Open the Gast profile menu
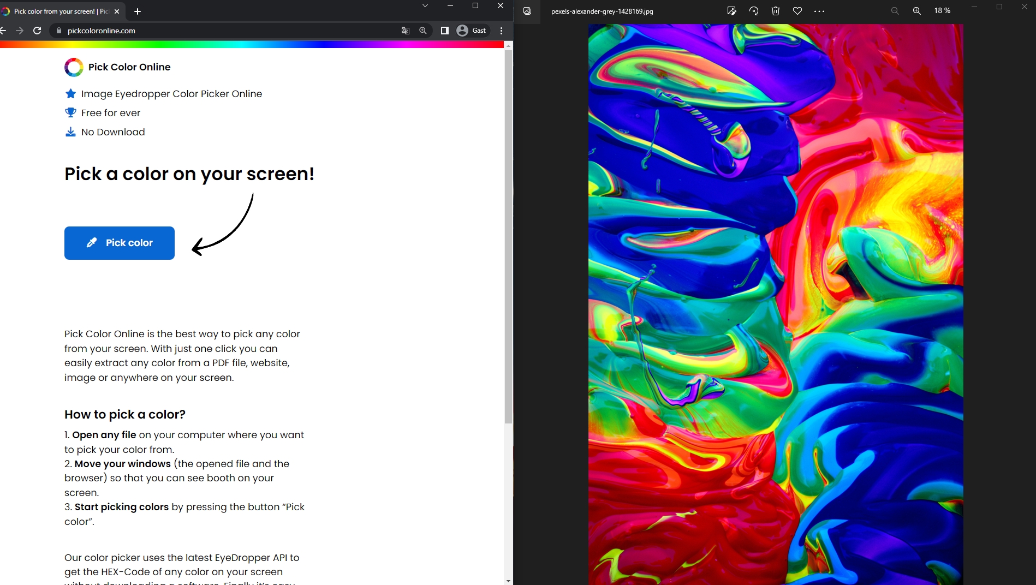This screenshot has width=1036, height=585. pyautogui.click(x=472, y=31)
